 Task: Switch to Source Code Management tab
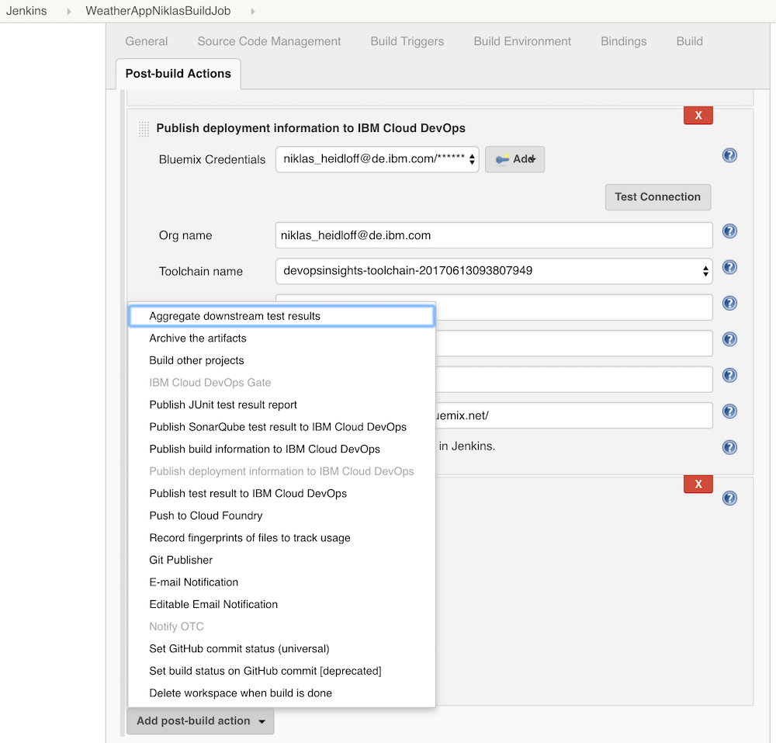point(269,41)
